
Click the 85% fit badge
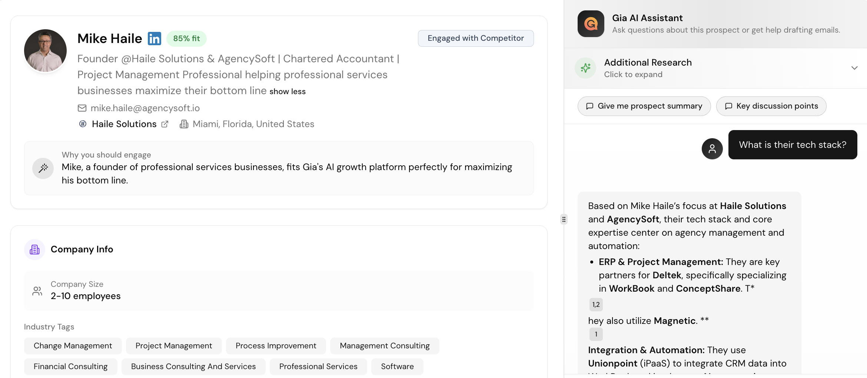click(186, 38)
